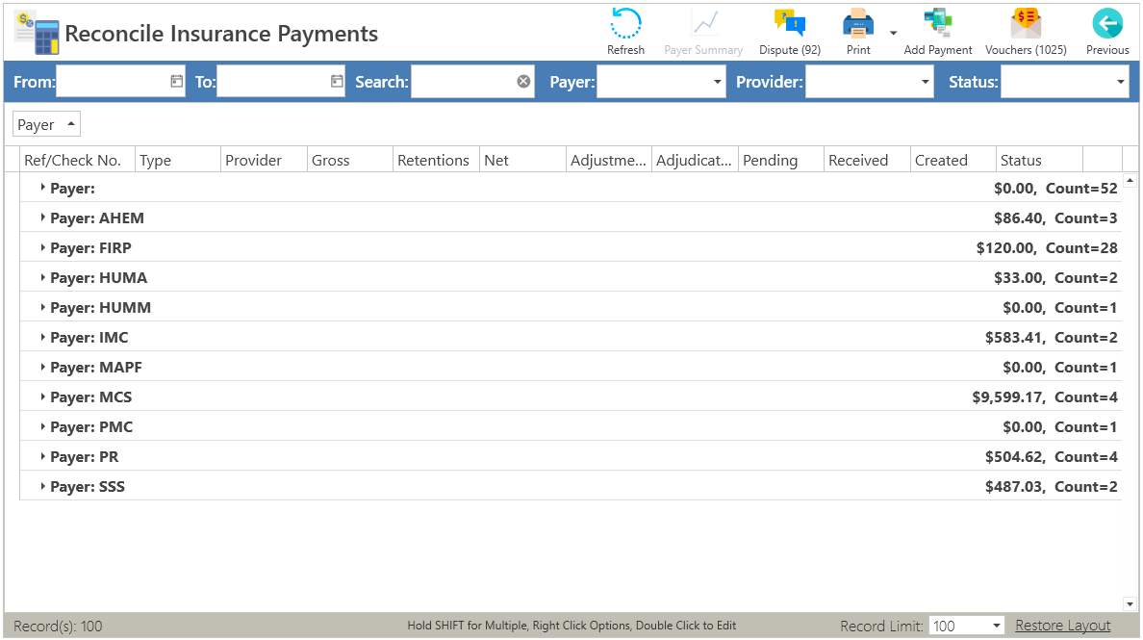Click Add Payment icon
This screenshot has height=640, width=1143.
(x=937, y=23)
